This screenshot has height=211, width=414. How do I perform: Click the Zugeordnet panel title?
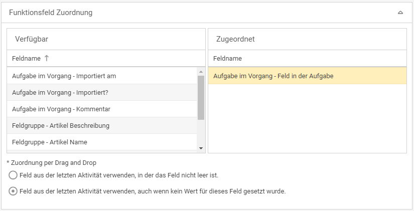236,39
